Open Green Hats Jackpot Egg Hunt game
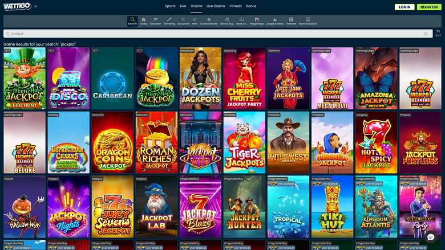445x250 pixels. pyautogui.click(x=25, y=79)
